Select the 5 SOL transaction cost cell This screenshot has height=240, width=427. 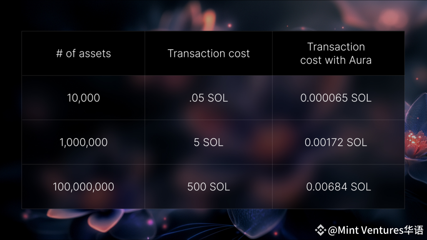(x=208, y=142)
